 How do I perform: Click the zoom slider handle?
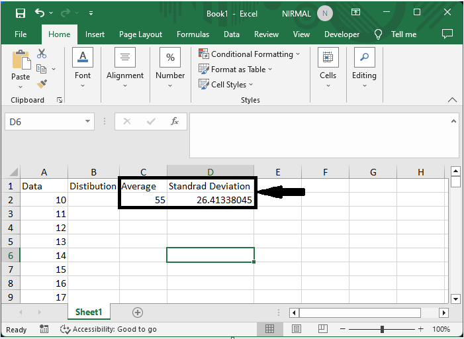(x=382, y=329)
